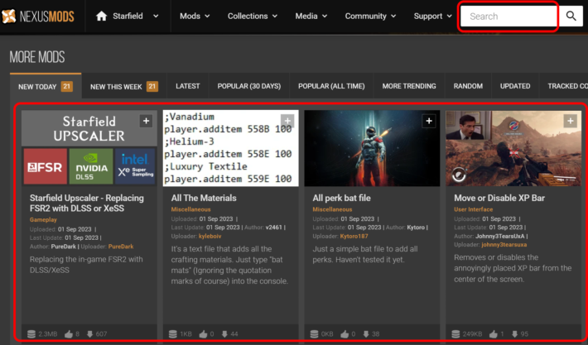This screenshot has height=345, width=588.
Task: Track Starfield Upscaler with its plus icon
Action: 146,121
